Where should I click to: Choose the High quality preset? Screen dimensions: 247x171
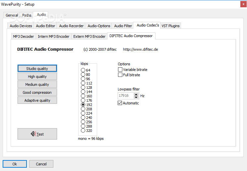click(x=37, y=77)
